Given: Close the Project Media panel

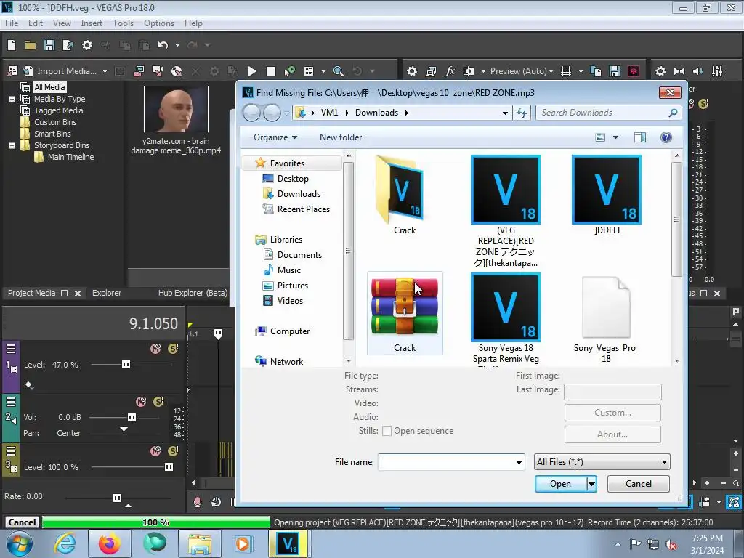Looking at the screenshot, I should [x=78, y=294].
